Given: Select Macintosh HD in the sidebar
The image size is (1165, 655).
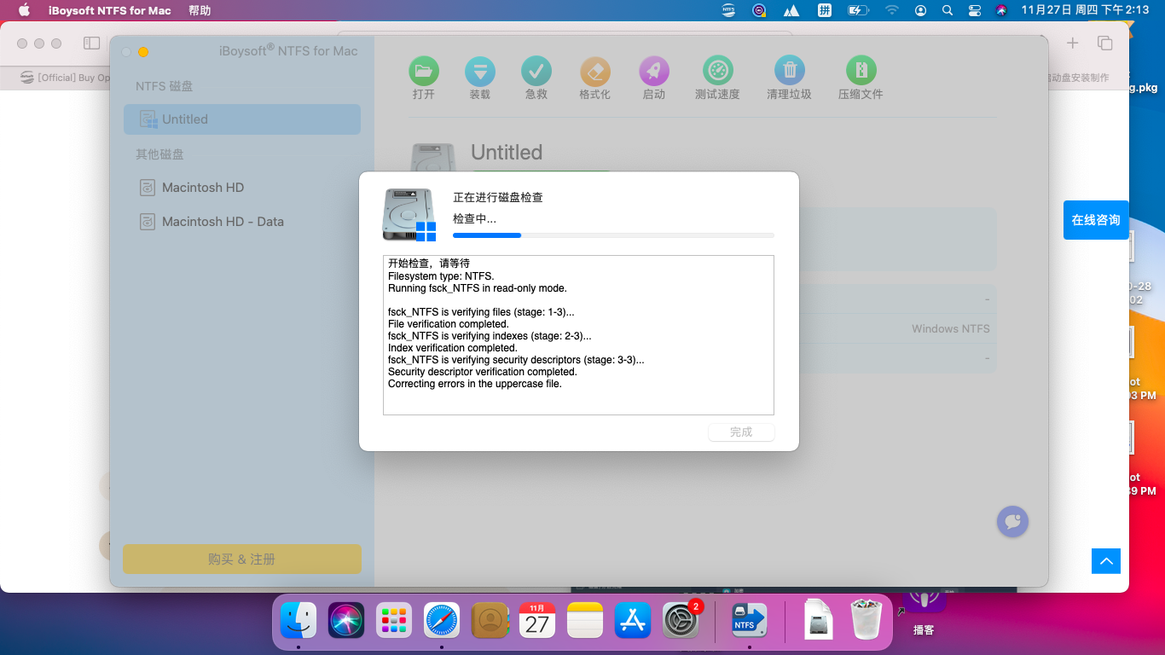Looking at the screenshot, I should coord(242,188).
